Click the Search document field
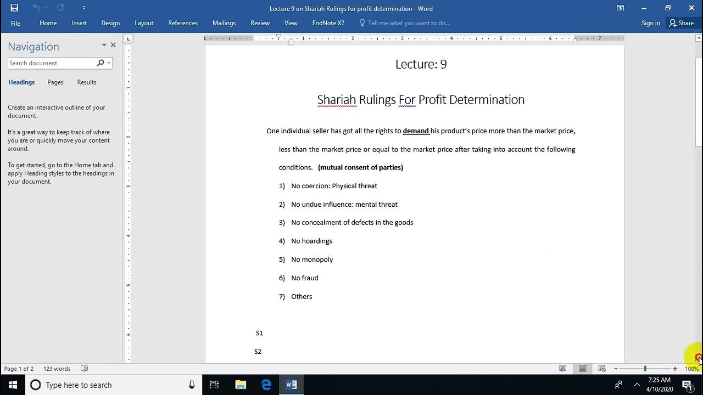This screenshot has height=395, width=703. click(52, 63)
